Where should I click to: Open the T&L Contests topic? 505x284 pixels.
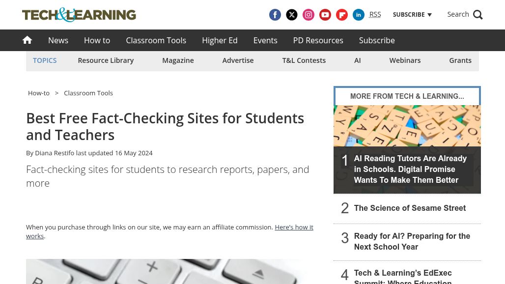click(x=304, y=60)
